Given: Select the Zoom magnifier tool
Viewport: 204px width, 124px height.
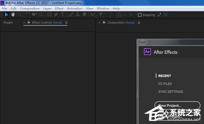Looking at the screenshot, I should click(x=19, y=14).
